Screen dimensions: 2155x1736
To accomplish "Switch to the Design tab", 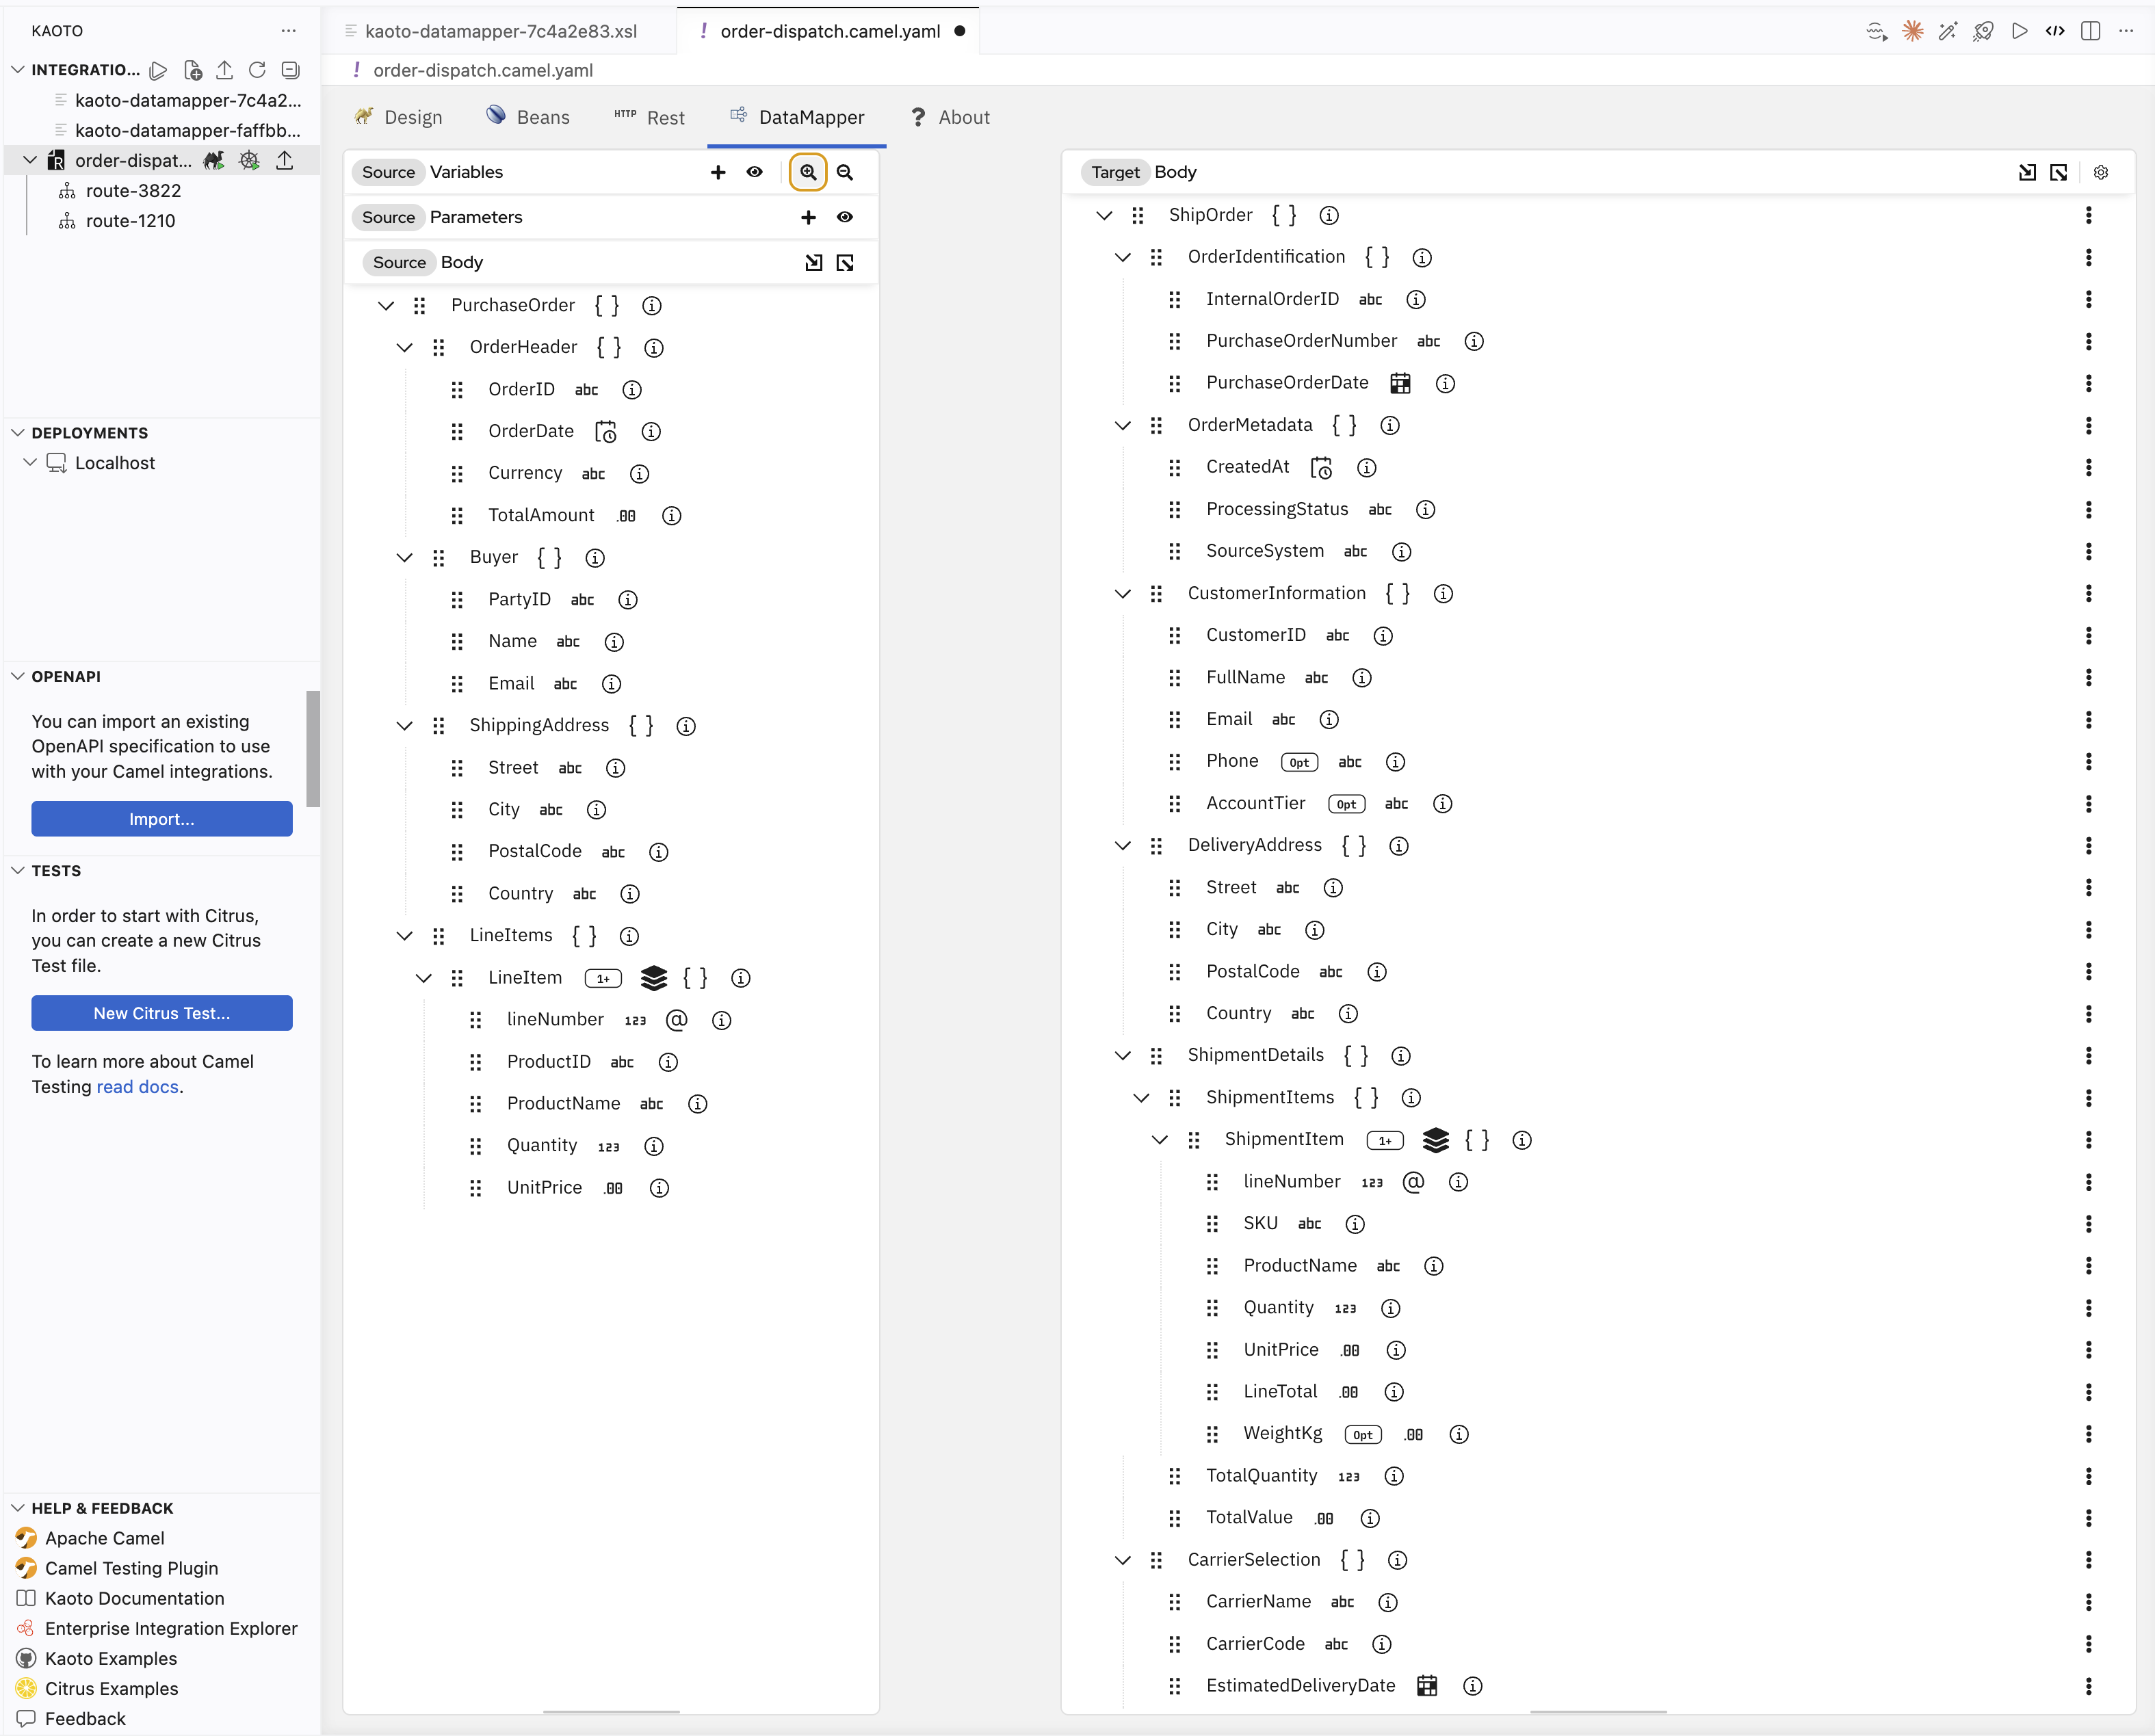I will pyautogui.click(x=398, y=117).
